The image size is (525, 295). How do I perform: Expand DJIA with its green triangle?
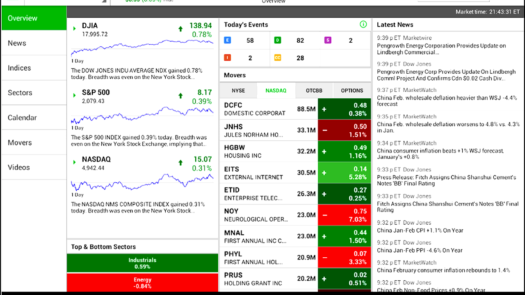point(75,28)
